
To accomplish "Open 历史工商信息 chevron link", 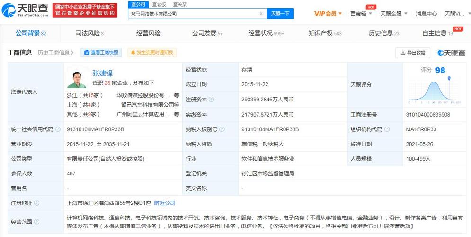I will (55, 53).
